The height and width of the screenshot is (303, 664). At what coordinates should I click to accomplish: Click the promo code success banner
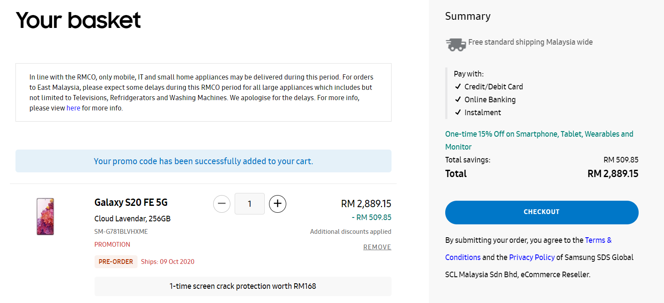pos(203,161)
